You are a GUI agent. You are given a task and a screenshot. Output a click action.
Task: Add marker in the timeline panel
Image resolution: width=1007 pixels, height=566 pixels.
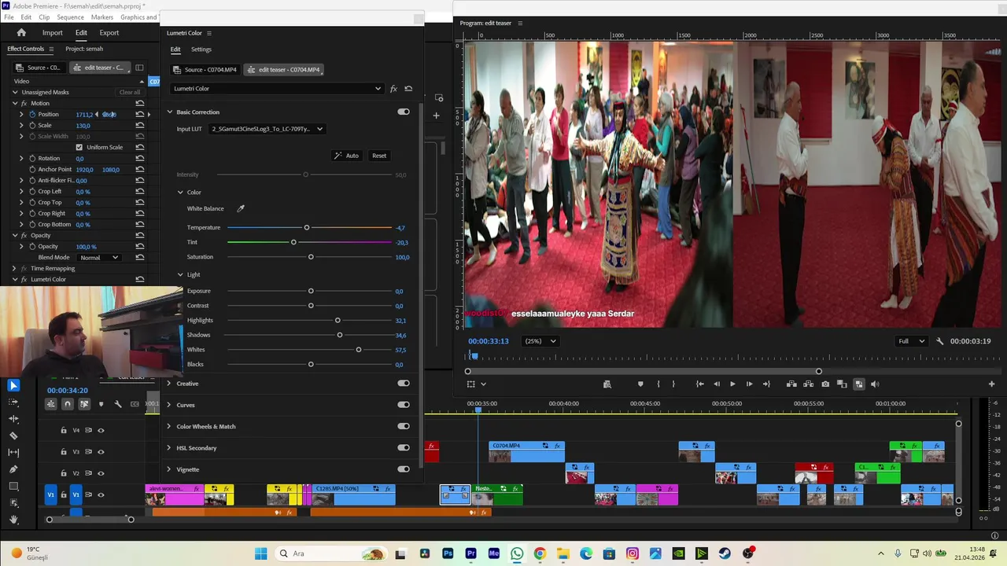[101, 404]
